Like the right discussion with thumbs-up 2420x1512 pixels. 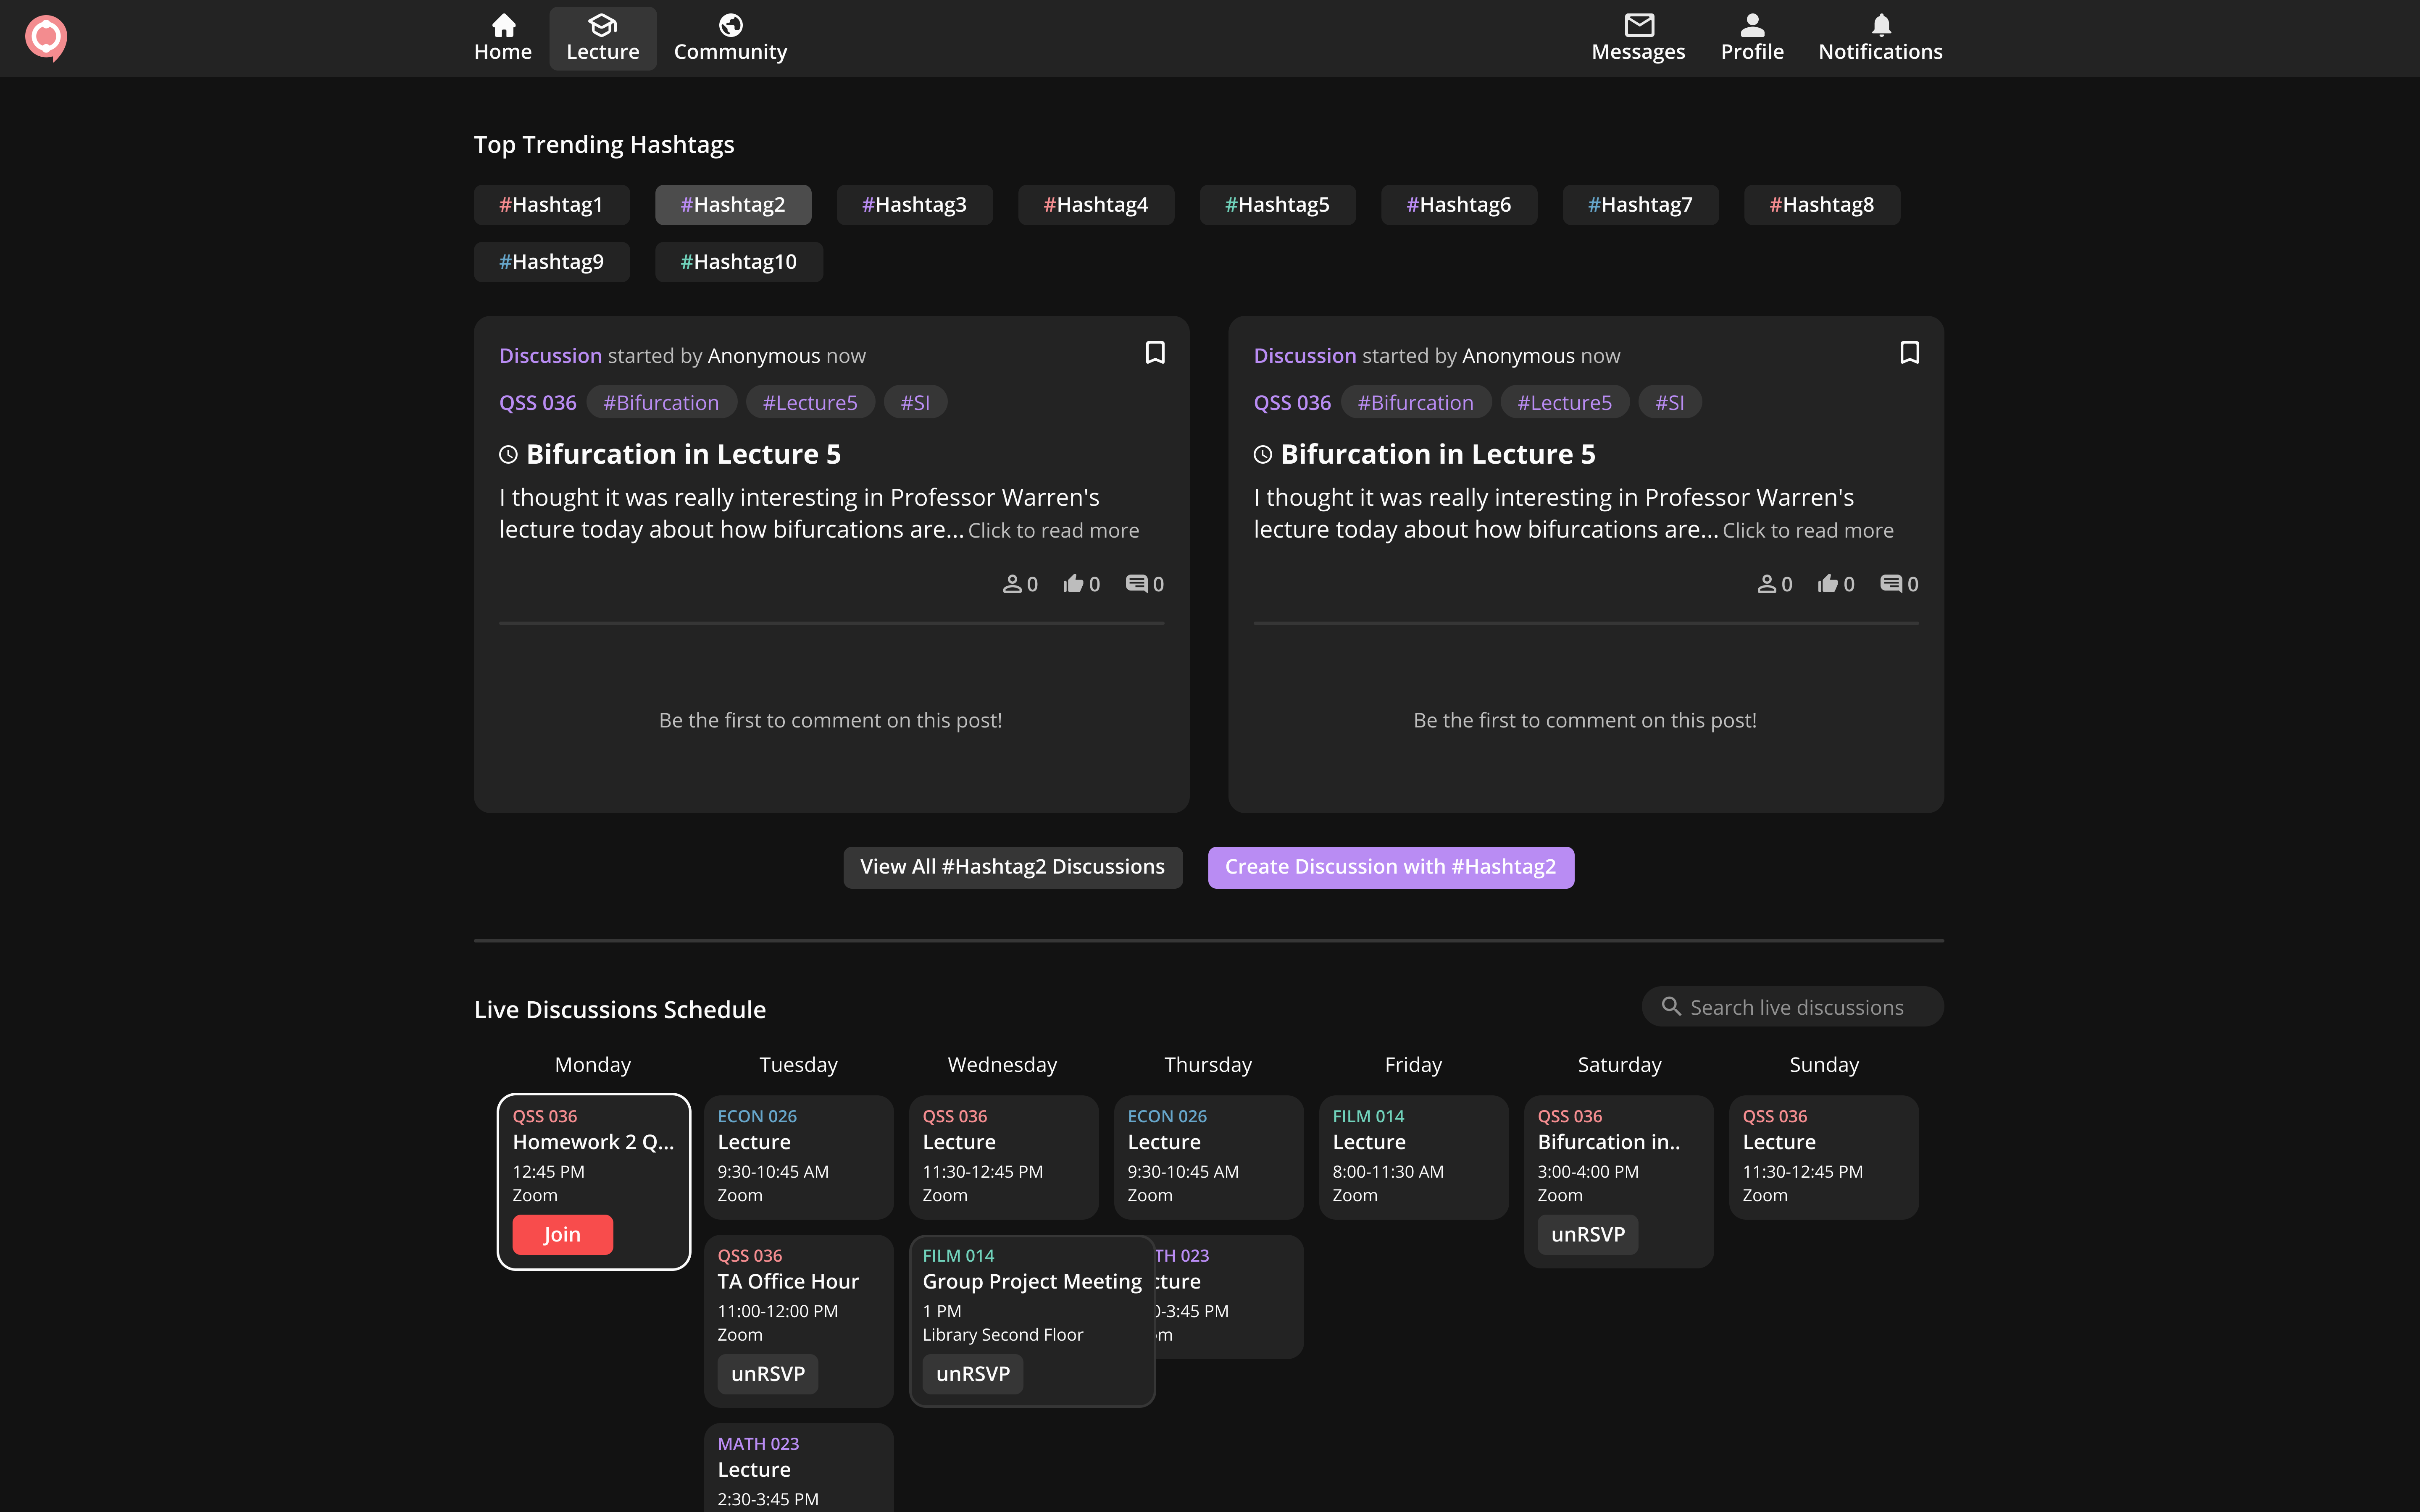pyautogui.click(x=1828, y=584)
